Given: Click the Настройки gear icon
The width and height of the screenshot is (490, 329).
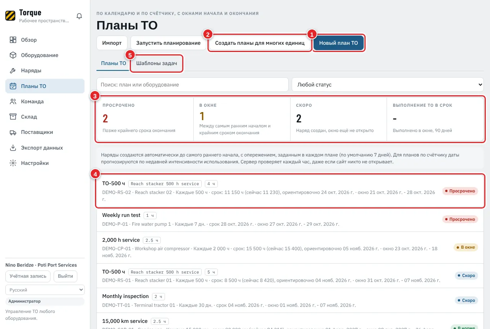Looking at the screenshot, I should tap(13, 163).
